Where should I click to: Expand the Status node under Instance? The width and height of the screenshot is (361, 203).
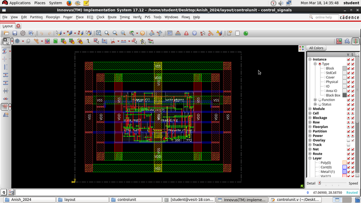[x=315, y=104]
